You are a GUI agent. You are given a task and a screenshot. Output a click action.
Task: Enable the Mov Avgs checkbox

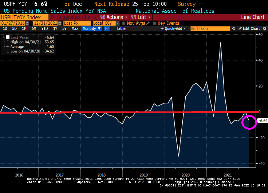click(x=124, y=23)
